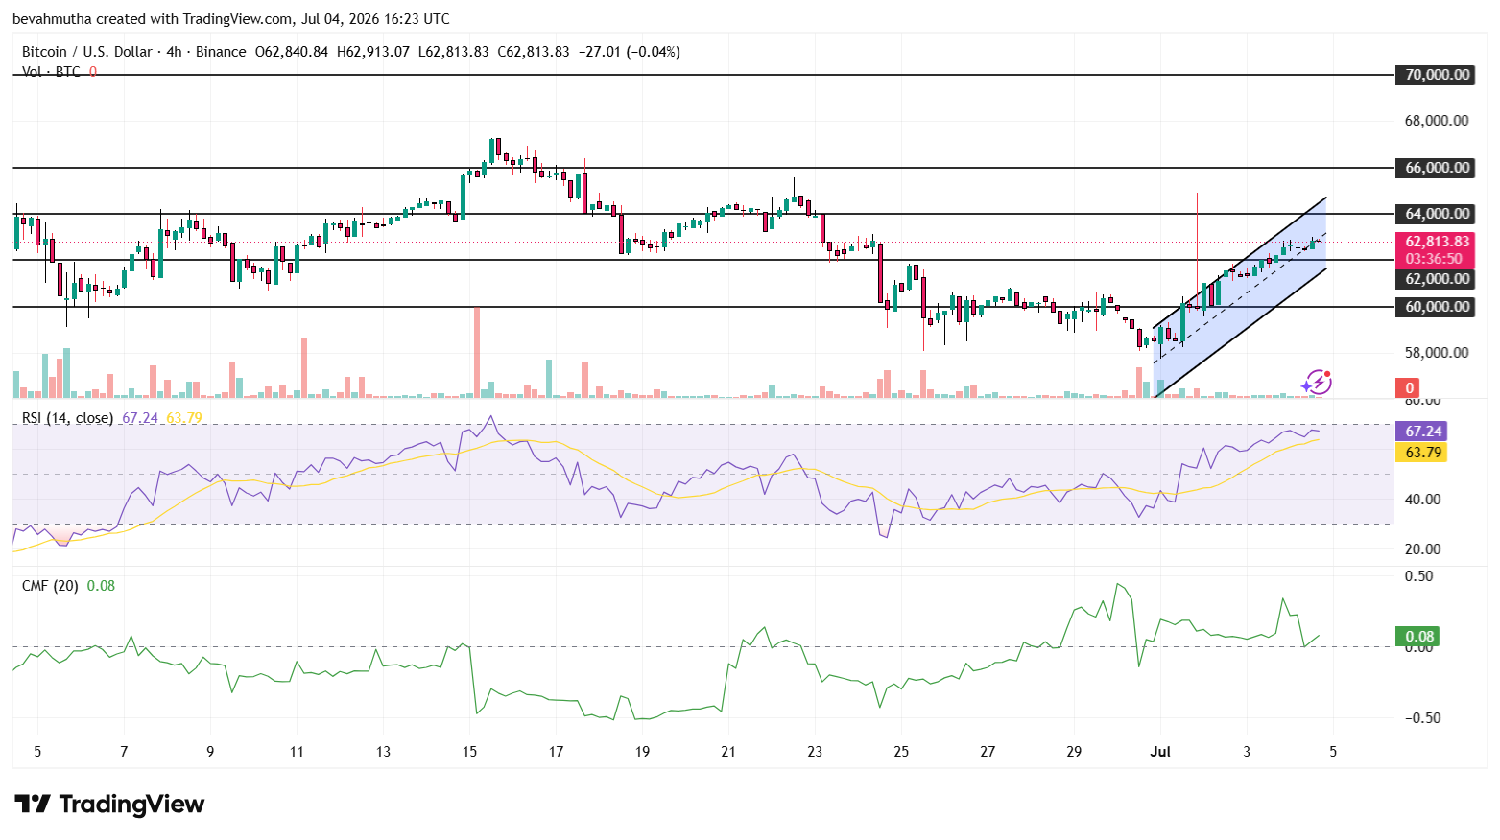Click the RSI (14, close) indicator legend
The width and height of the screenshot is (1500, 840).
[67, 418]
